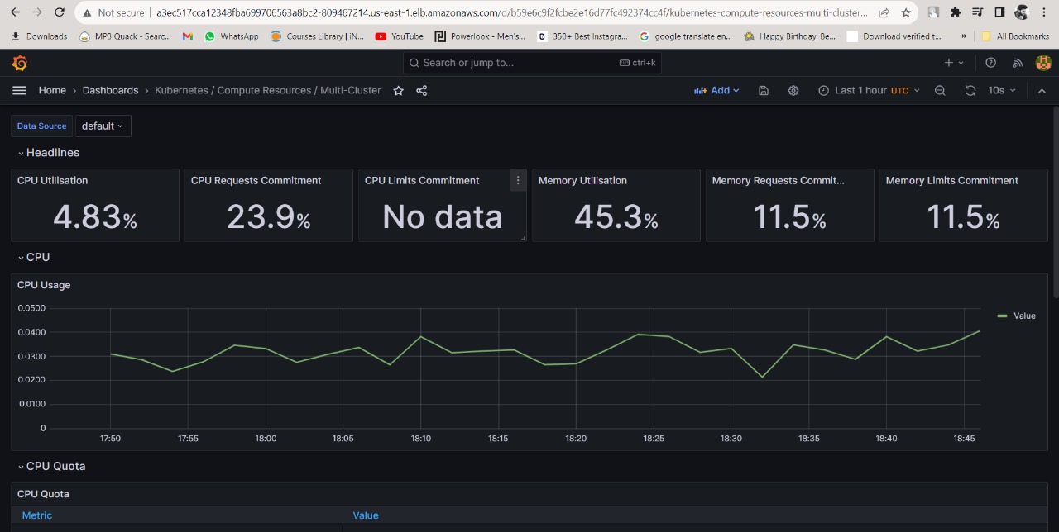The width and height of the screenshot is (1059, 532).
Task: Open the Data Source default dropdown
Action: click(x=103, y=126)
